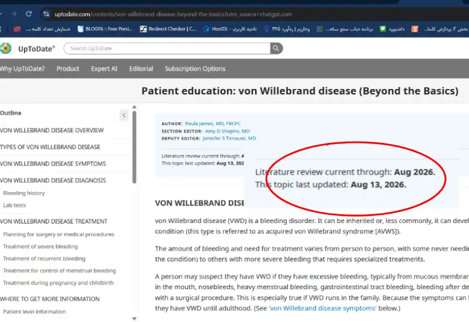Select Treatment for control of menstrual bleeding
The image size is (469, 322).
click(59, 270)
